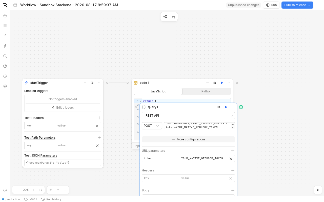Open workflow more options menu in header
Viewport: 324px width, 202px height.
point(319,5)
